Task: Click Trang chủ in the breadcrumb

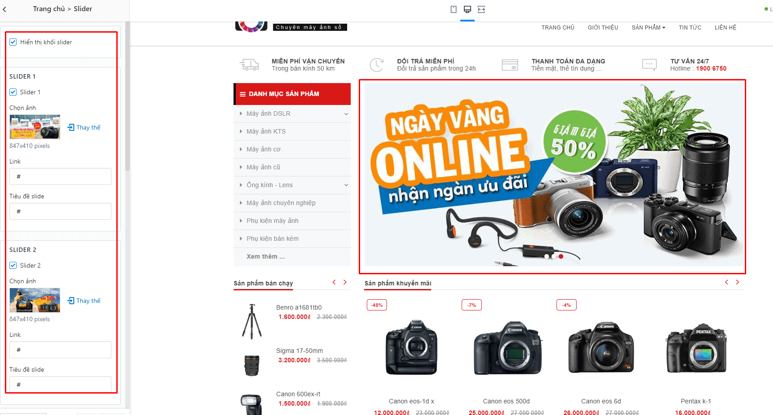Action: tap(49, 9)
